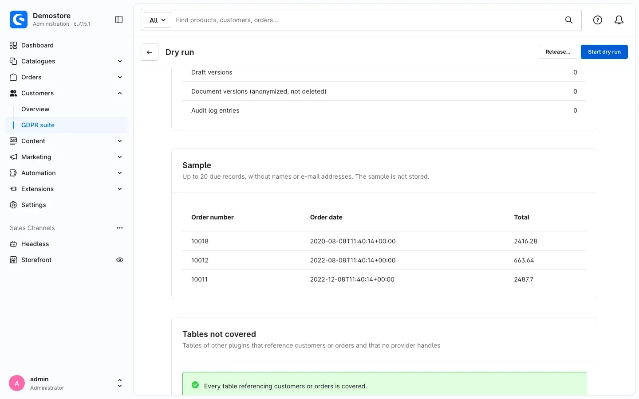639x399 pixels.
Task: Open Sales Channels more options menu
Action: 120,228
